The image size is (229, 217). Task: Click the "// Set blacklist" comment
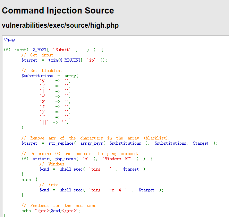pos(42,71)
